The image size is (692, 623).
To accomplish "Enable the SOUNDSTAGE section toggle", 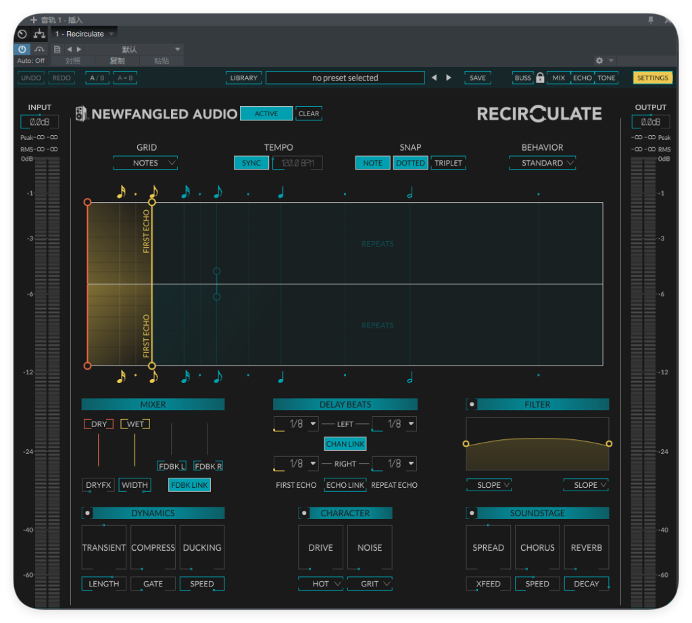I will (472, 513).
